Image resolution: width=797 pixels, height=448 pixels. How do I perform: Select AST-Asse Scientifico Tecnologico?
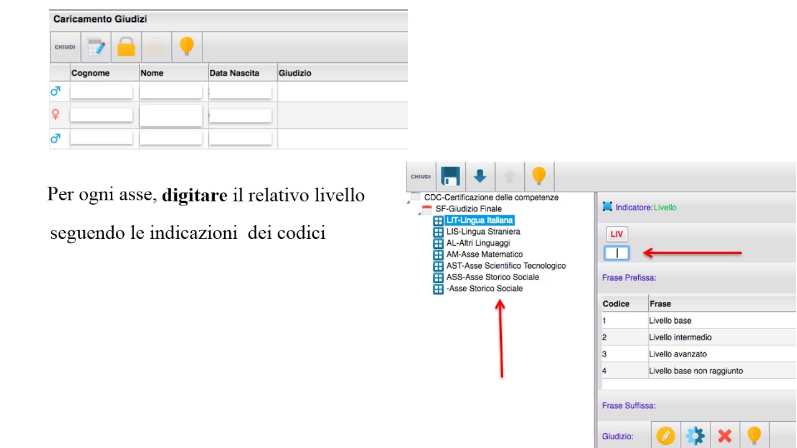tap(506, 266)
